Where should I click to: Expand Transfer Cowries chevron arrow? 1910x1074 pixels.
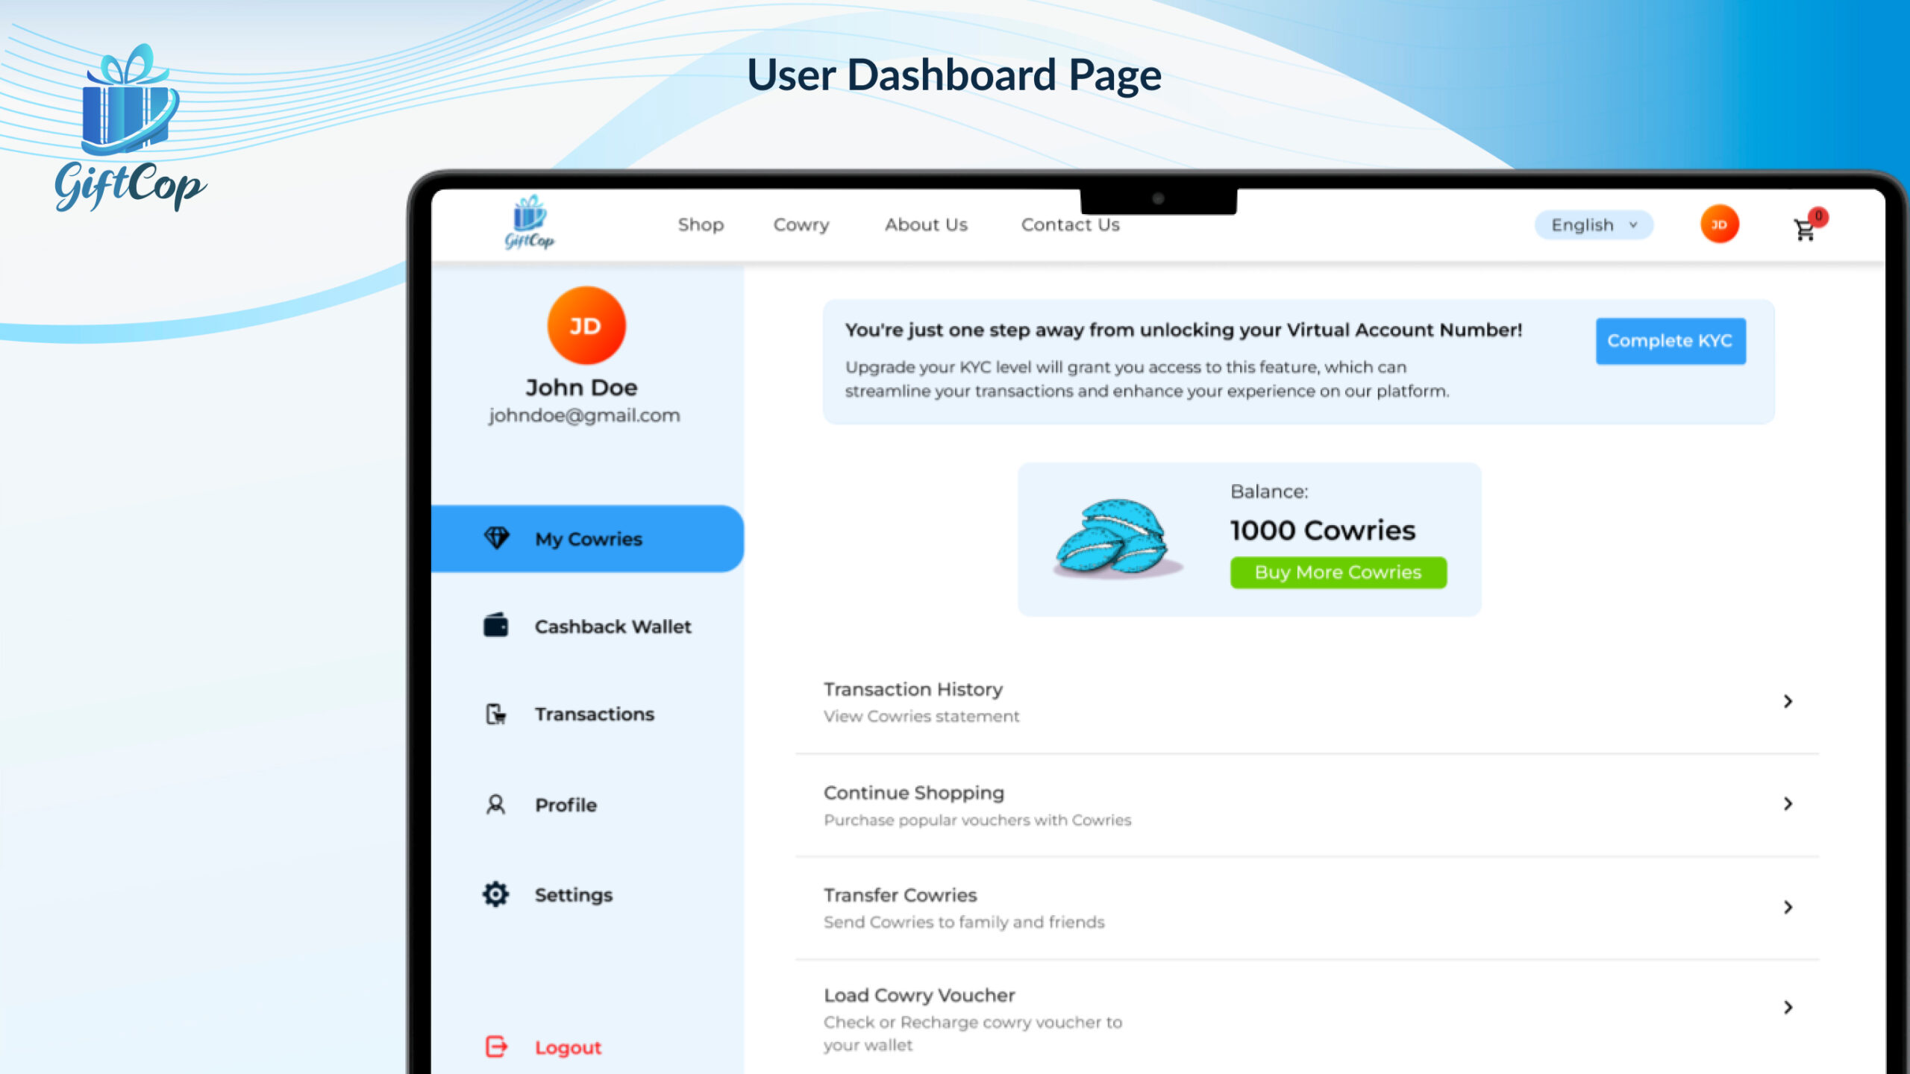point(1788,907)
